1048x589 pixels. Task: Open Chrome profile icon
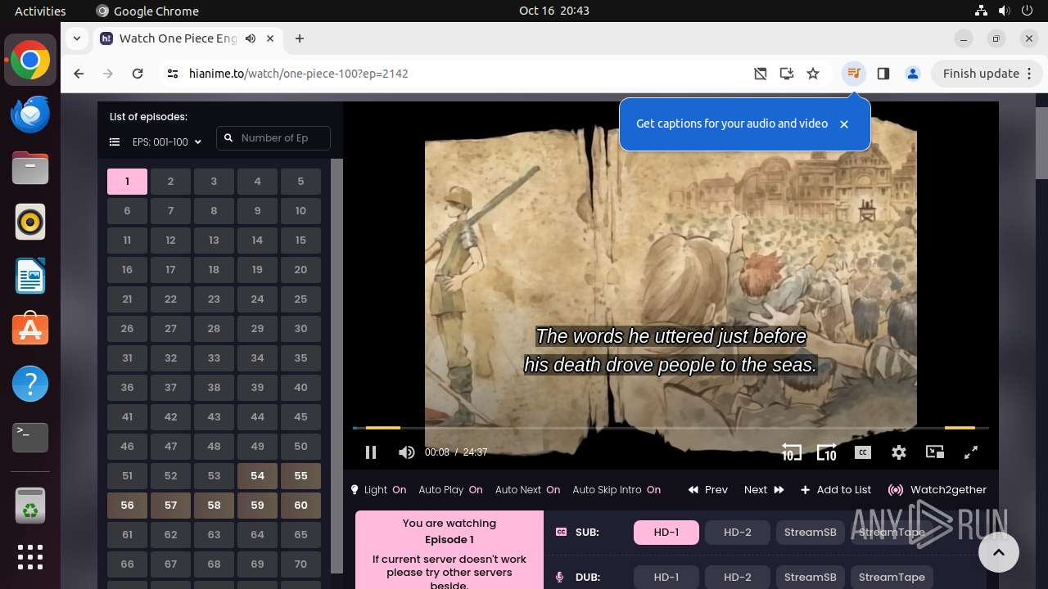(913, 74)
